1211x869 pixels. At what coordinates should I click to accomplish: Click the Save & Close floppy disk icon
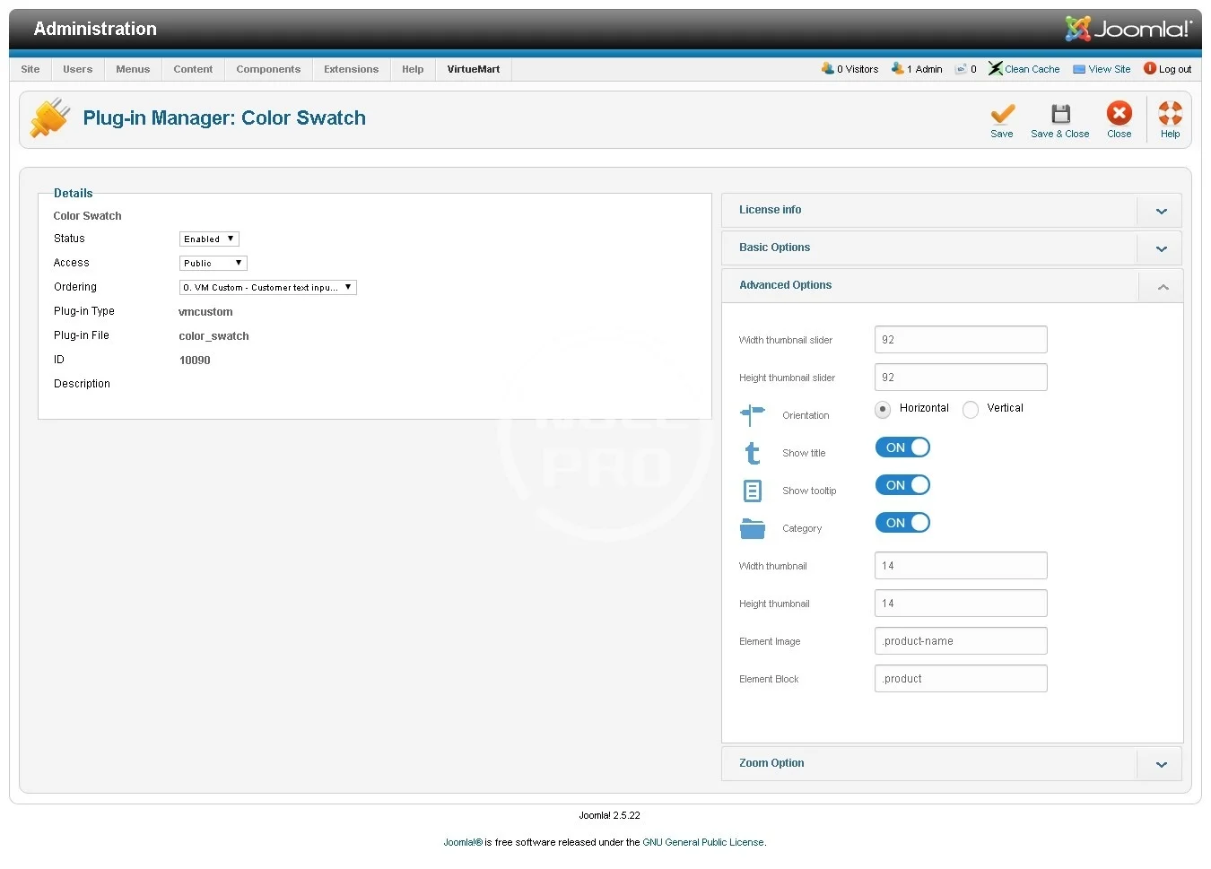1060,114
